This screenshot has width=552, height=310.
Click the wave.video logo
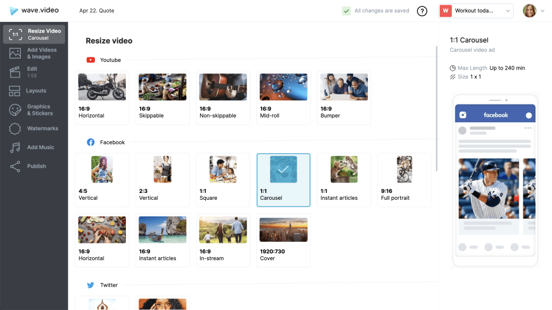click(x=34, y=10)
